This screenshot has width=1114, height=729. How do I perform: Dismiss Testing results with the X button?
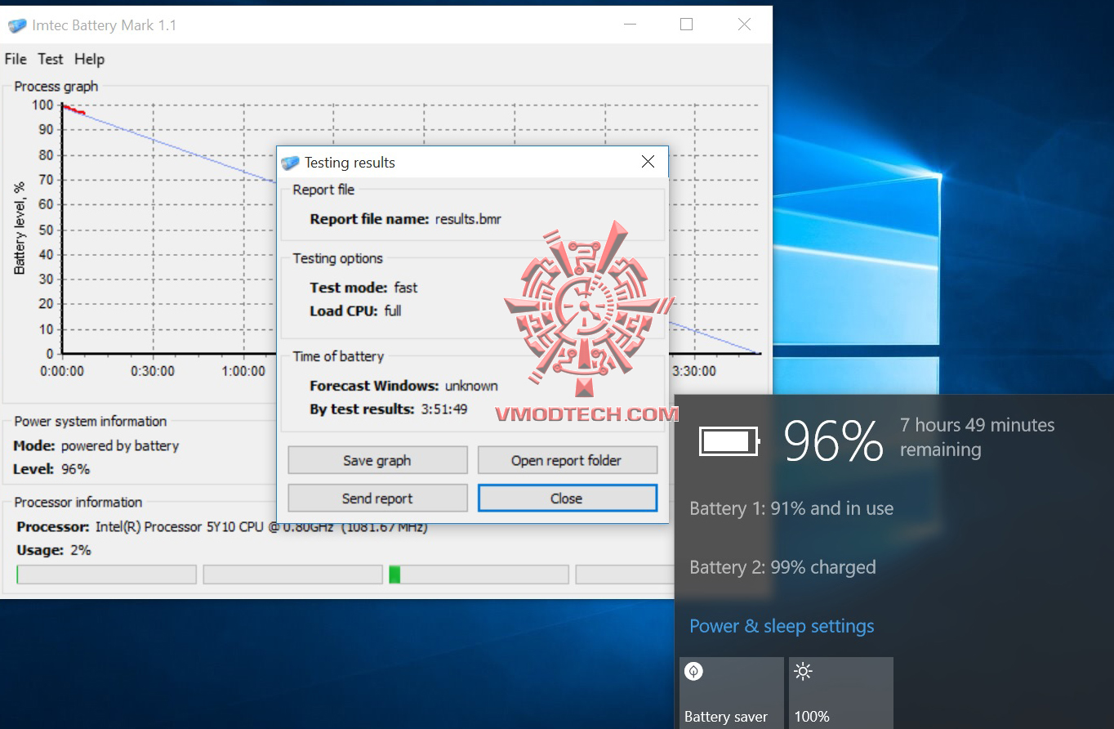648,162
